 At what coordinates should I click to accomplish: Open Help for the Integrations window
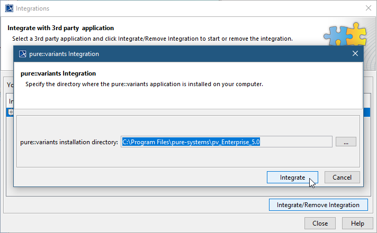(357, 223)
